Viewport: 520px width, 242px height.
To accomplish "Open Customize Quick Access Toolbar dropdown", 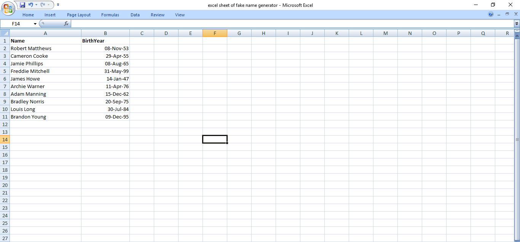I will point(58,5).
